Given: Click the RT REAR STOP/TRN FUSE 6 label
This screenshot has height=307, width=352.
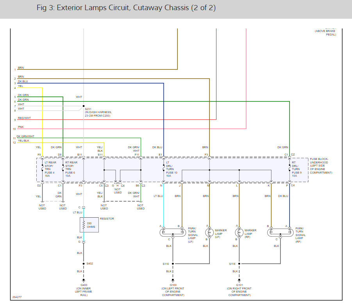Looking at the screenshot, I should pyautogui.click(x=71, y=169).
